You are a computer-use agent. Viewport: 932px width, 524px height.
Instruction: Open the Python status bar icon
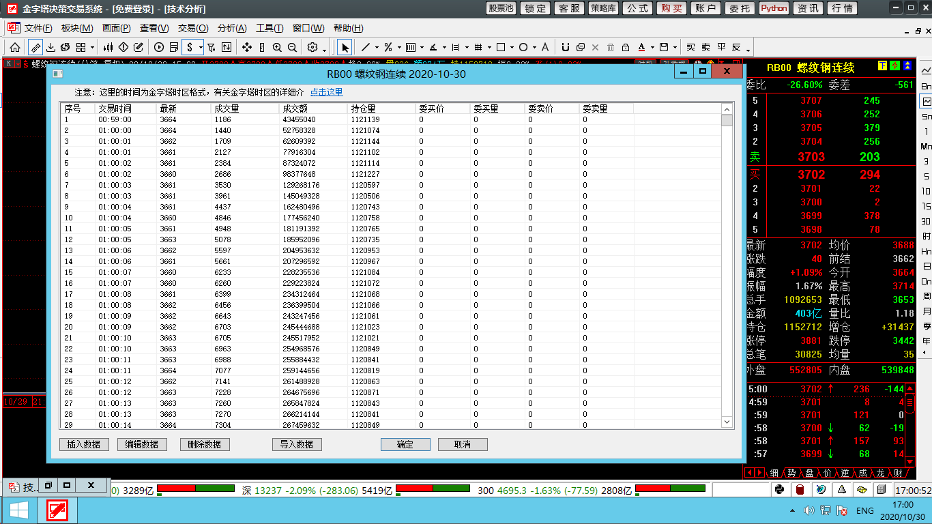pos(780,489)
